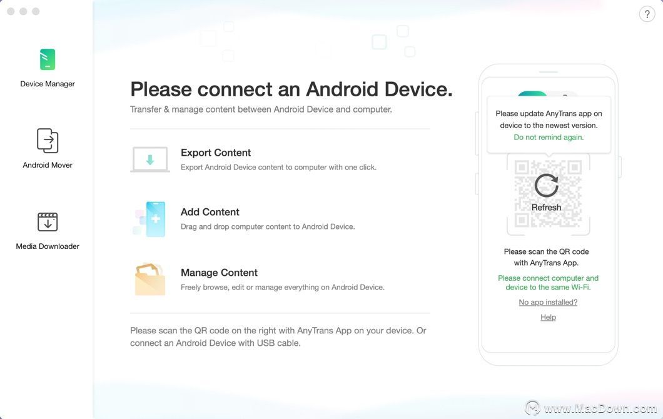663x419 pixels.
Task: Select the Device Manager label
Action: [48, 84]
